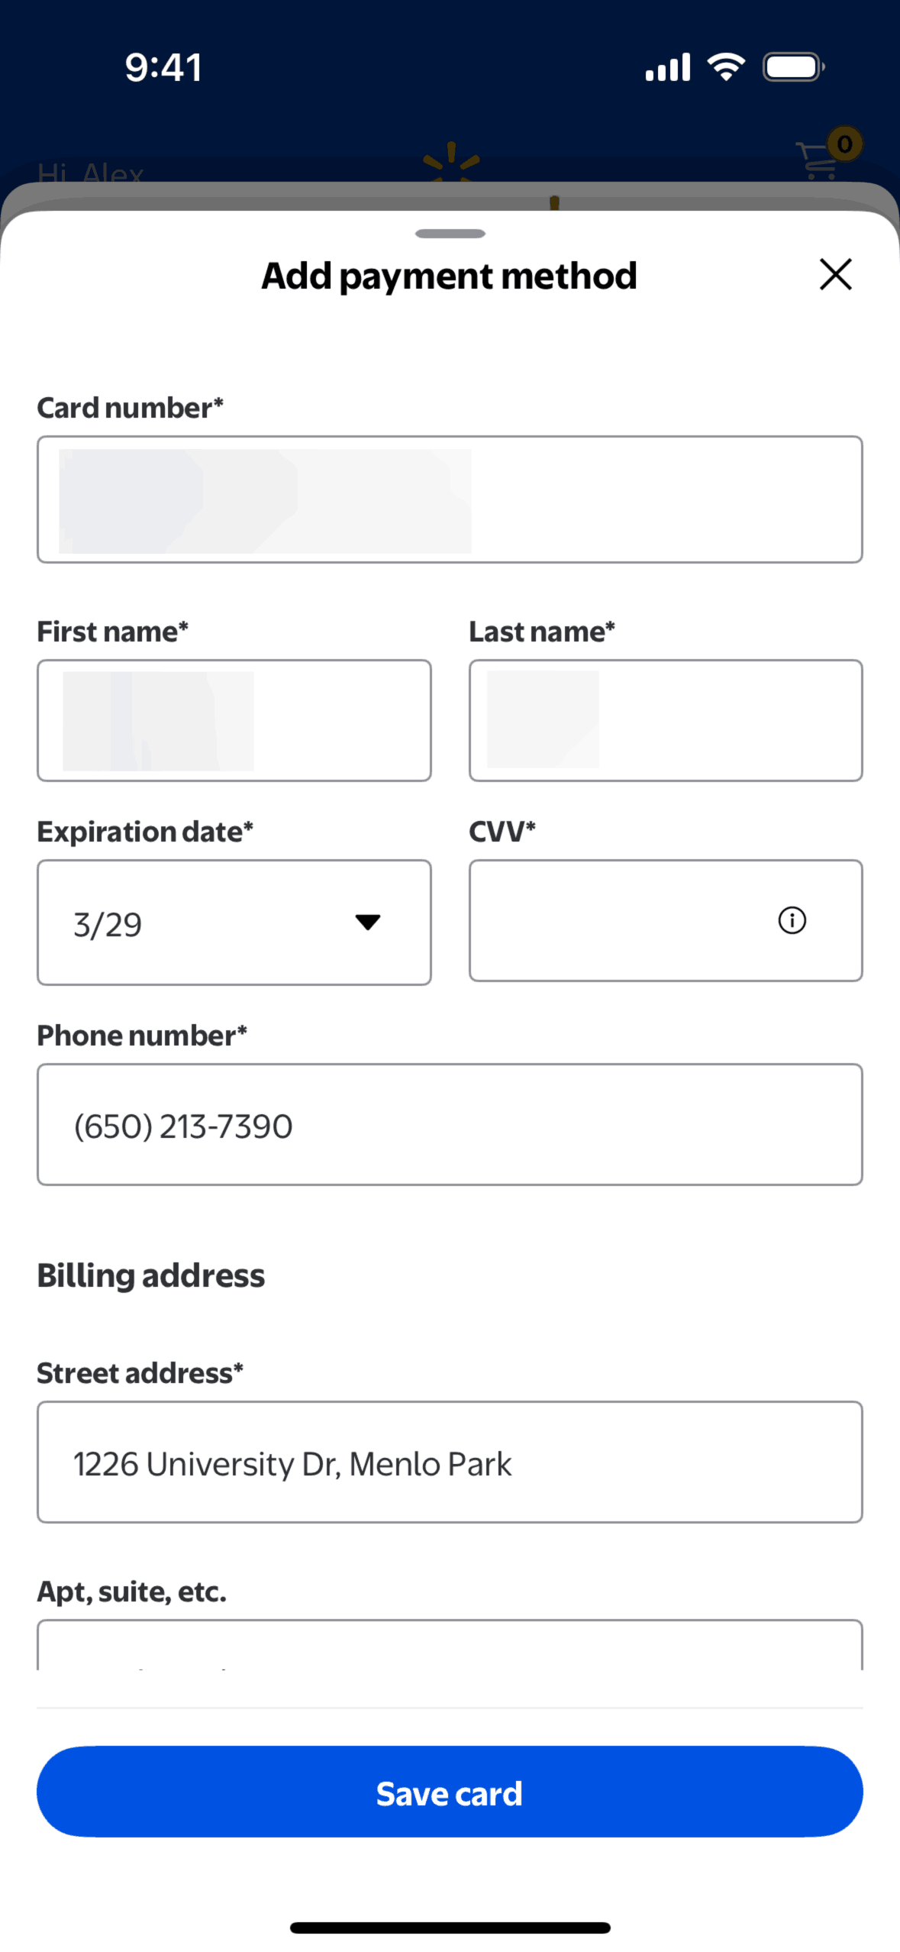Tap the Wi-Fi status icon
The width and height of the screenshot is (900, 1952).
(x=726, y=67)
